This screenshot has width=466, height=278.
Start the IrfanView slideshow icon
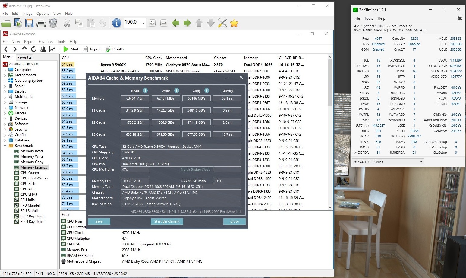(18, 23)
